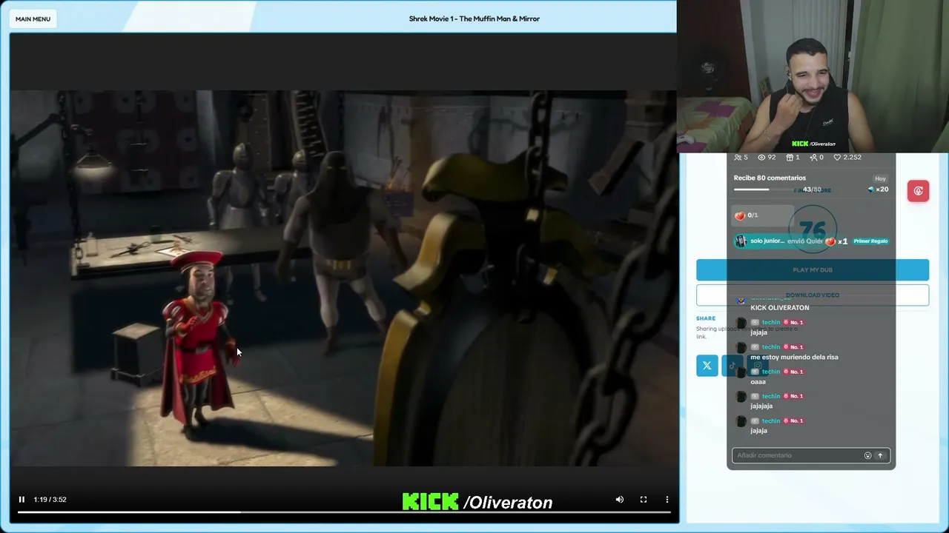Click the 'me estoy muriendo dela risa' comment
Viewport: 949px width, 533px height.
794,357
